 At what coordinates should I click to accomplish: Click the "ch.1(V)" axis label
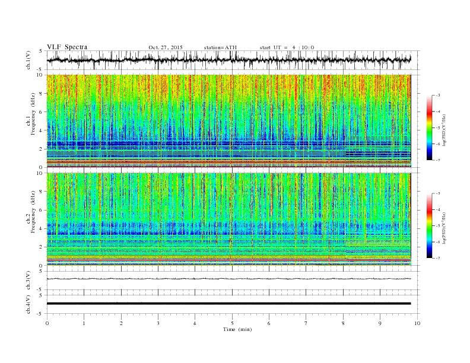pyautogui.click(x=28, y=60)
